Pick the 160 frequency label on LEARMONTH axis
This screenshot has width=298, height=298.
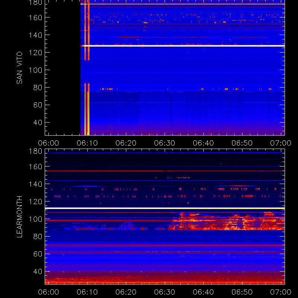35,167
